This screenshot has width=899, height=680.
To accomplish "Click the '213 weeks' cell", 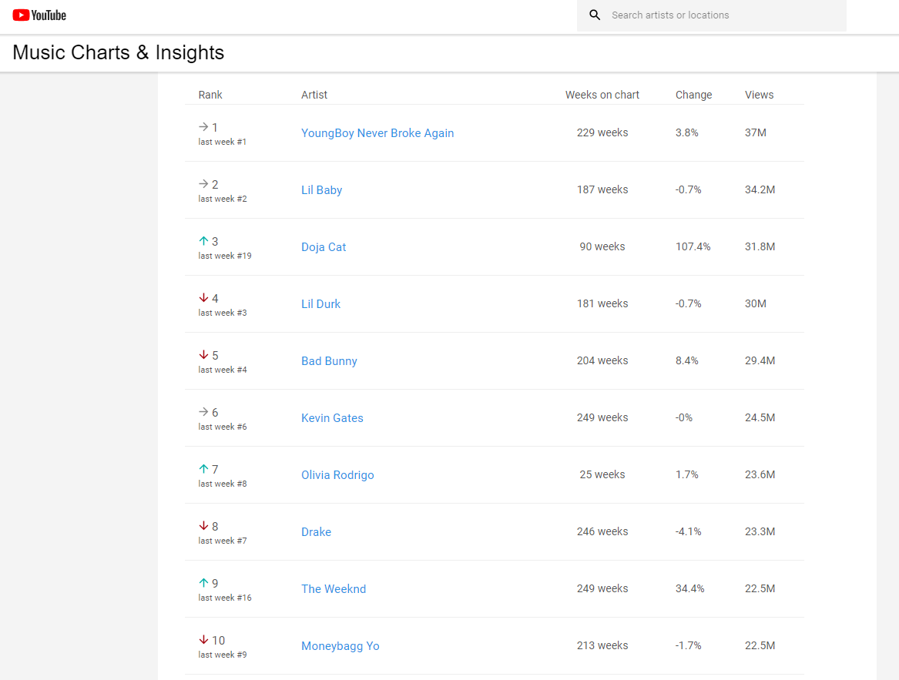I will (x=602, y=645).
